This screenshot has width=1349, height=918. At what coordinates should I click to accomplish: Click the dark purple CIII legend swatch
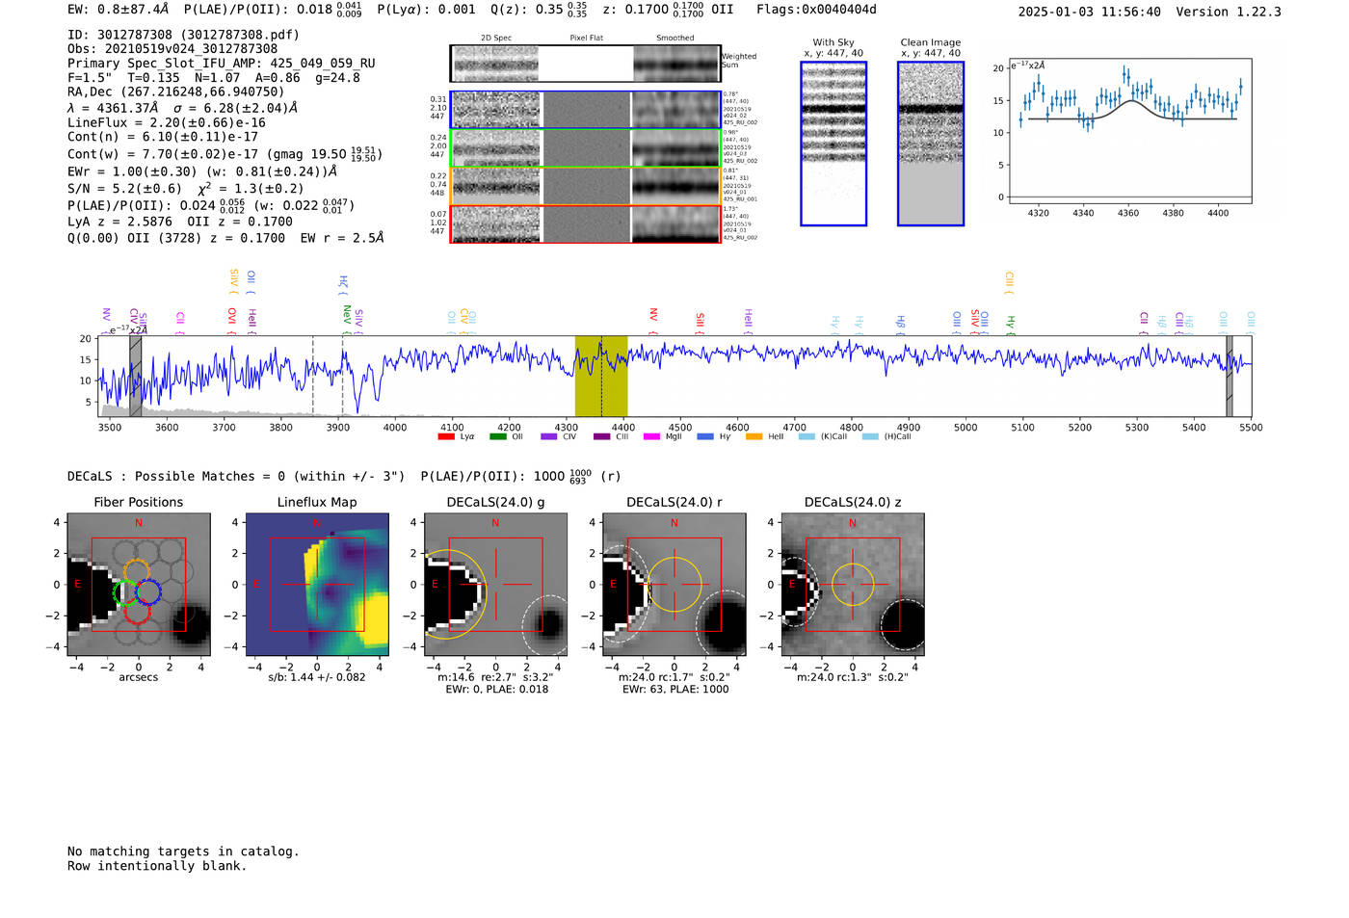coord(602,437)
